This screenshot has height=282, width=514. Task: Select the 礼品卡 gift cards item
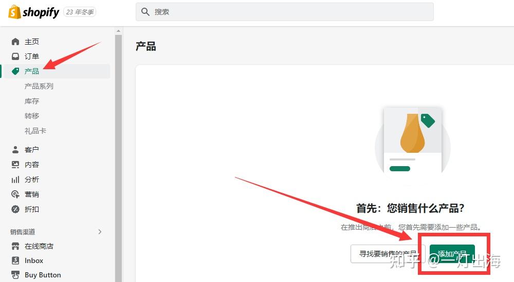pyautogui.click(x=35, y=131)
